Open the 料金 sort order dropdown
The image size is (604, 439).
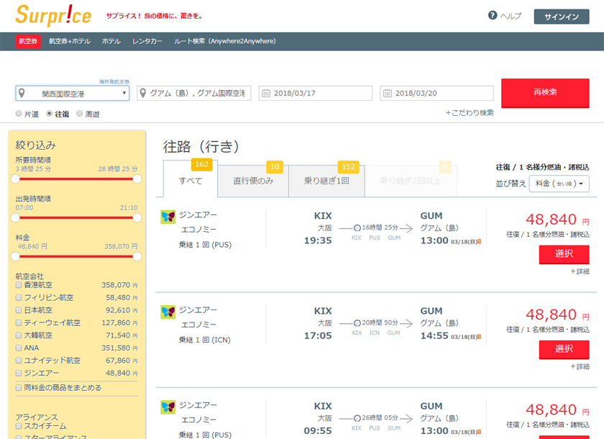559,184
